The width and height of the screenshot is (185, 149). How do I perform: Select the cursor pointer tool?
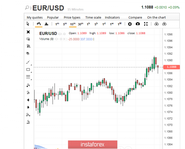pyautogui.click(x=28, y=24)
